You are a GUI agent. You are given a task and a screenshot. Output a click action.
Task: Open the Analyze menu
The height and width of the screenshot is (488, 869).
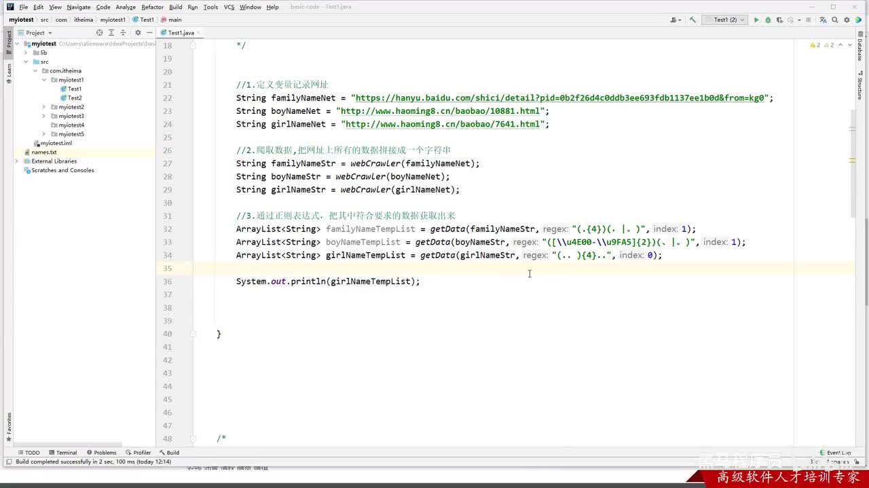pos(126,7)
